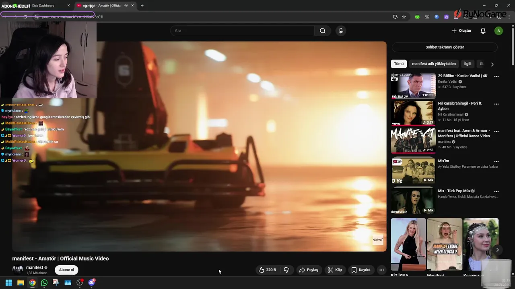This screenshot has width=515, height=289.
Task: Bookmark this page with the star icon
Action: click(x=404, y=17)
